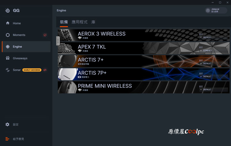The width and height of the screenshot is (231, 146).
Task: Open the settings gear icon
Action: pyautogui.click(x=8, y=124)
